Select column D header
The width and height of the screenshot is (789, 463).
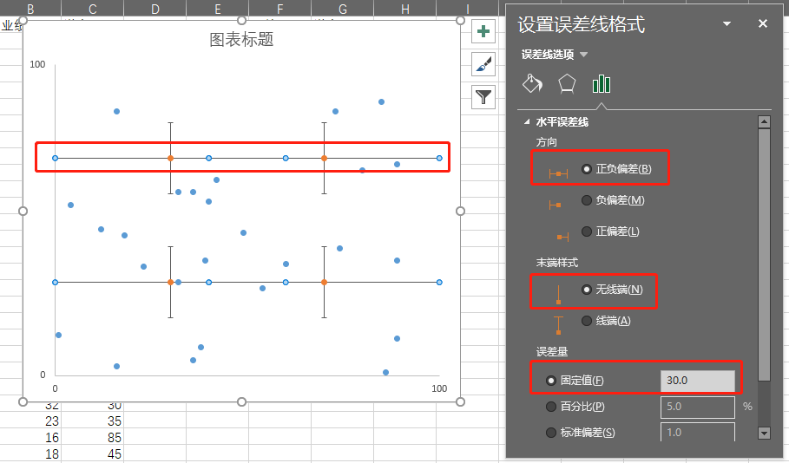(155, 8)
